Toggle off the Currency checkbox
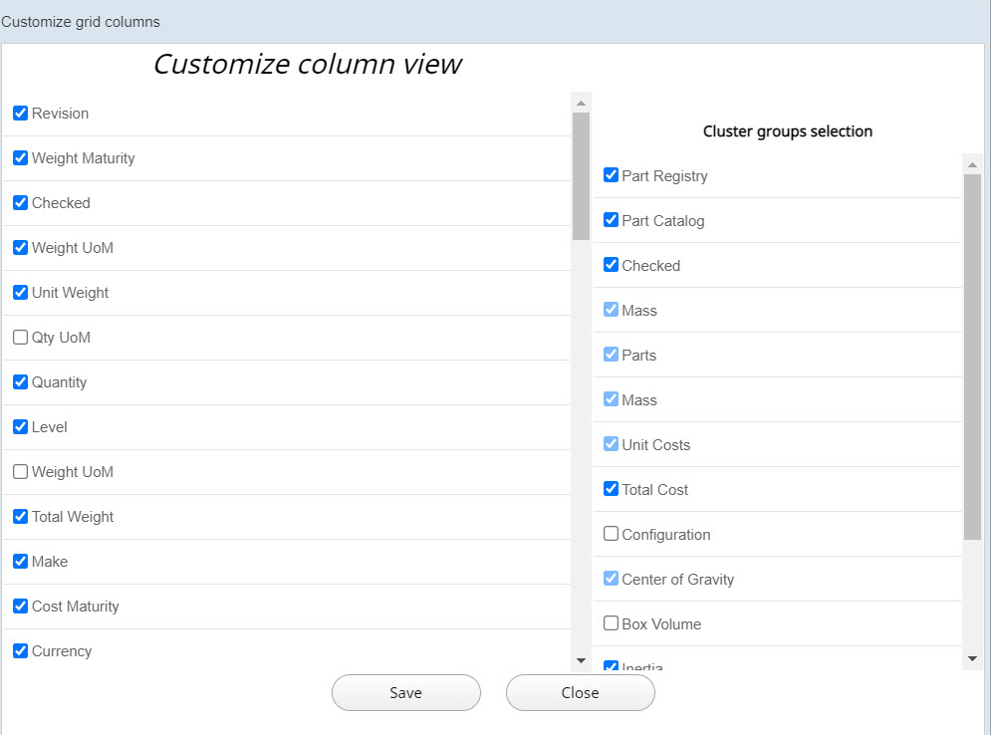Image resolution: width=991 pixels, height=735 pixels. (20, 650)
